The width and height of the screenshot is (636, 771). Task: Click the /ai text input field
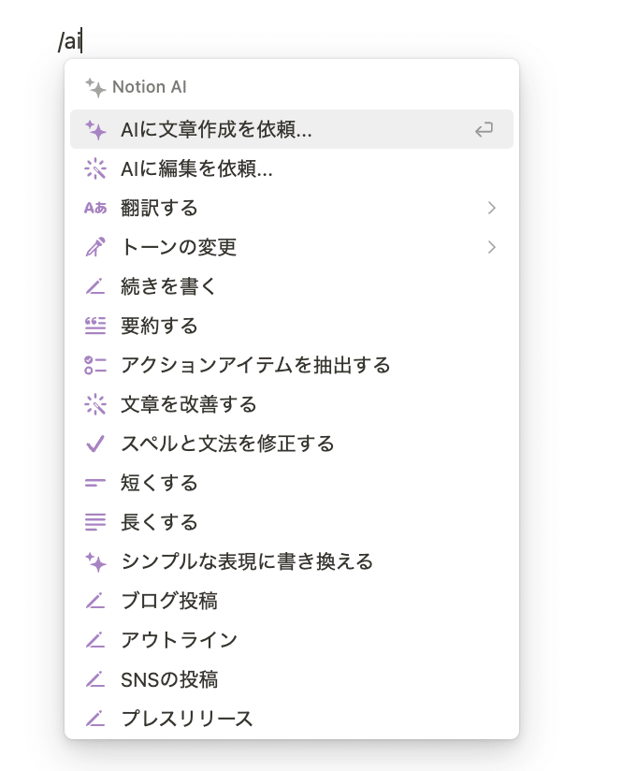point(70,40)
